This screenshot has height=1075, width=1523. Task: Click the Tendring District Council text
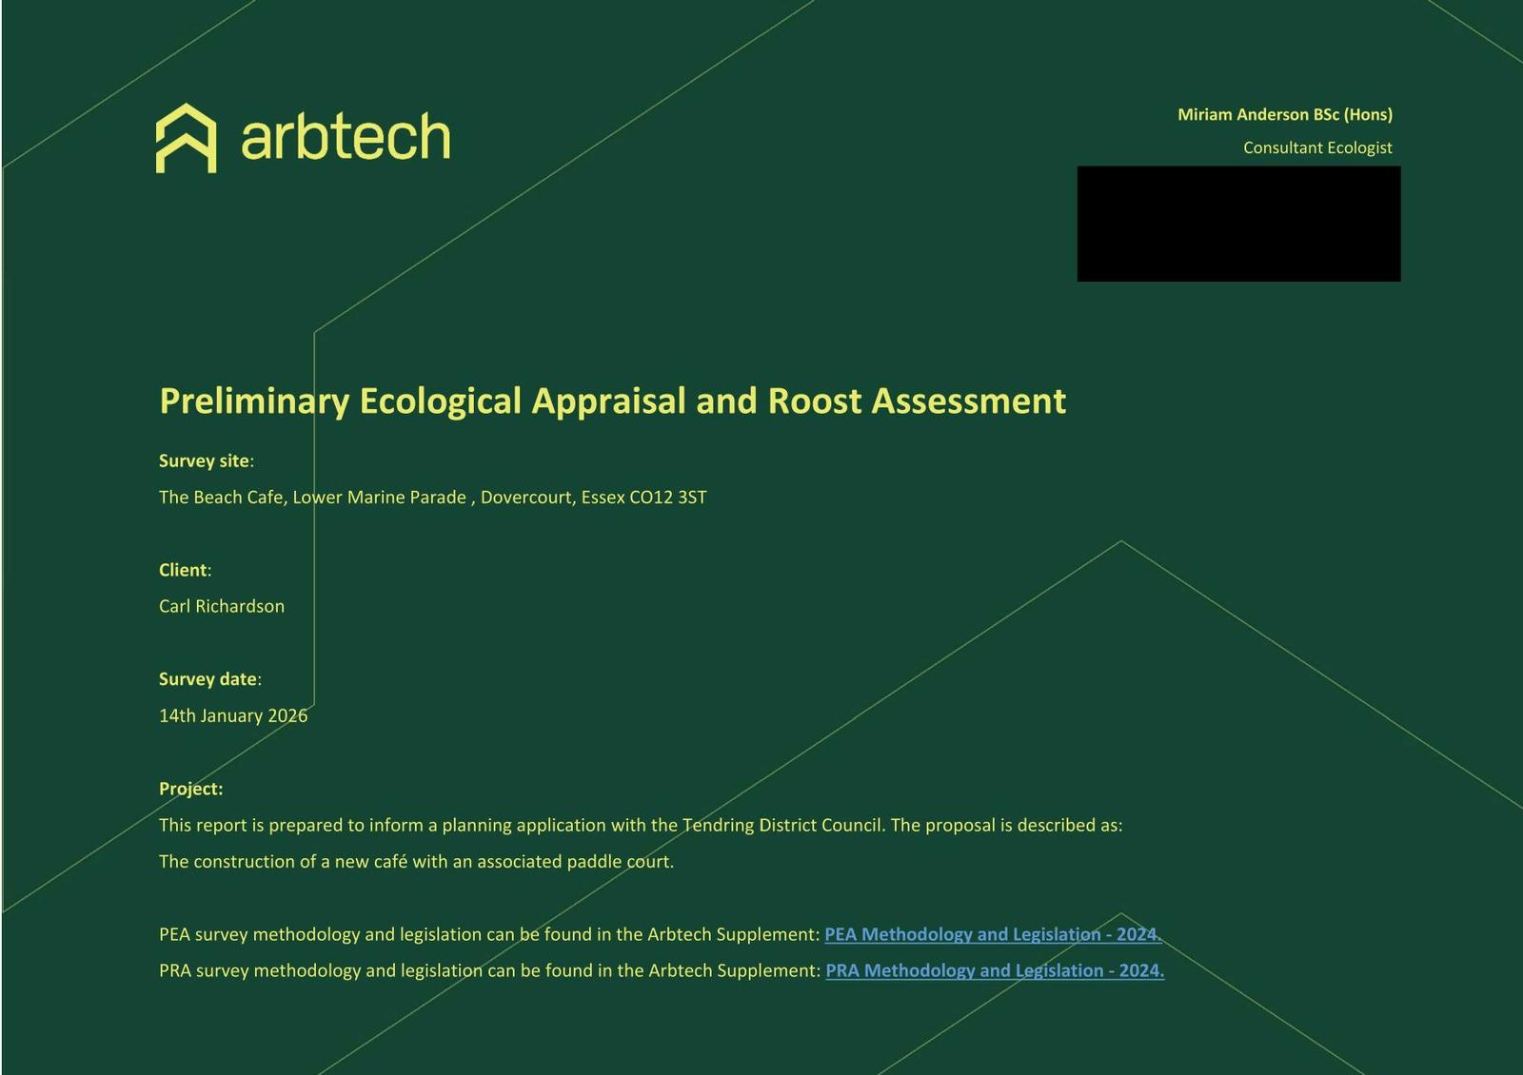coord(782,825)
